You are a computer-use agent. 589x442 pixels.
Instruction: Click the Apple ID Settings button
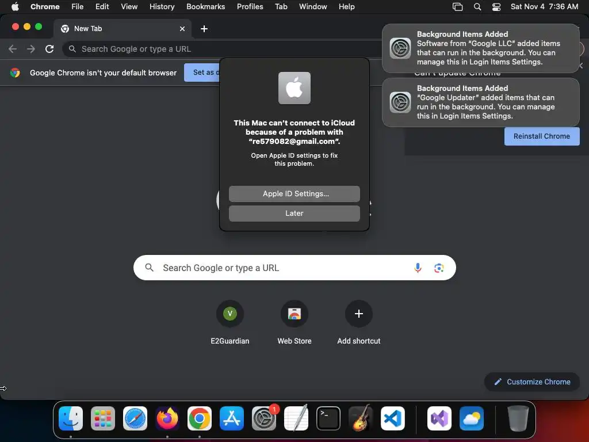pyautogui.click(x=294, y=194)
